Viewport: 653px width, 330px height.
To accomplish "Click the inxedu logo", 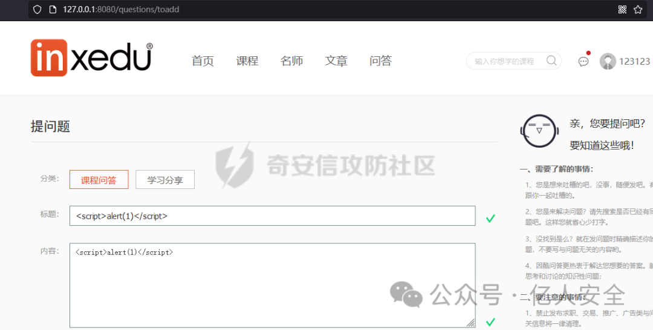I will point(92,58).
